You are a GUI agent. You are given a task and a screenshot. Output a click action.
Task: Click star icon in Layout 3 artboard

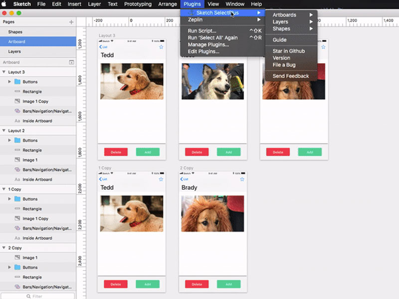pos(161,47)
